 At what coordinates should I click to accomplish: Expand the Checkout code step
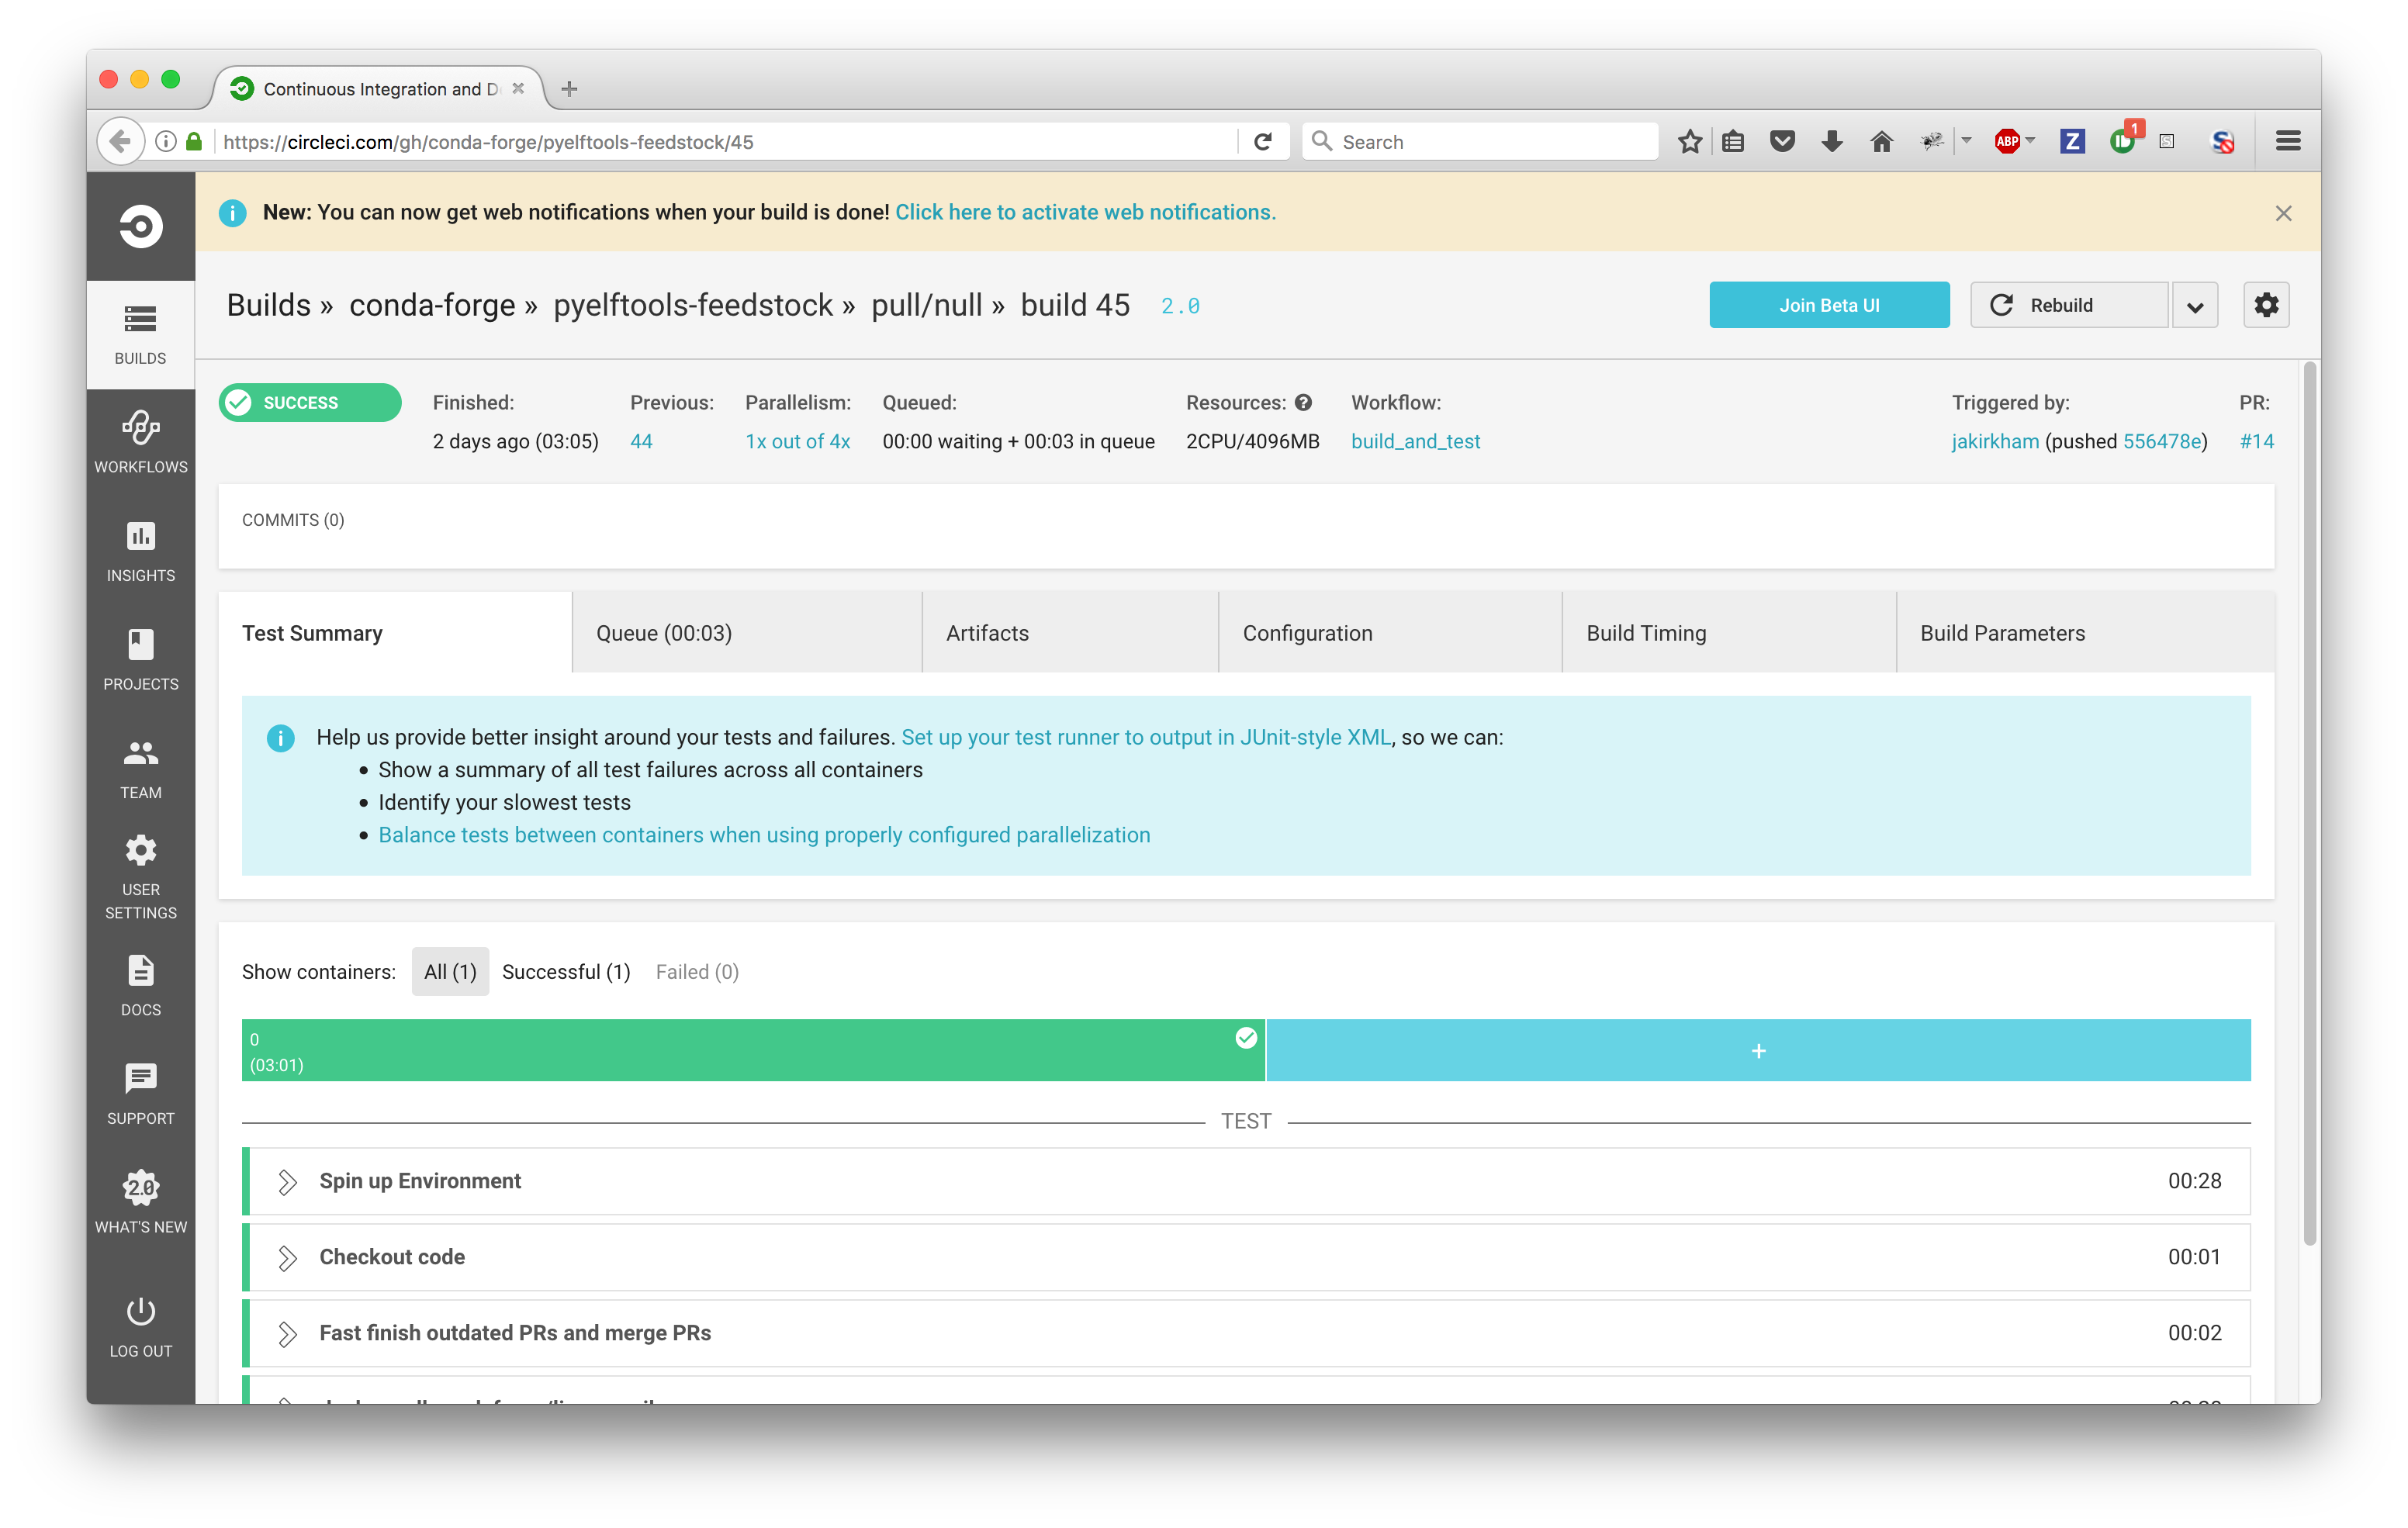[x=287, y=1258]
